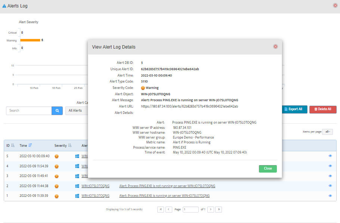The width and height of the screenshot is (340, 223).
Task: View details of alert ID 4
Action: (330, 166)
